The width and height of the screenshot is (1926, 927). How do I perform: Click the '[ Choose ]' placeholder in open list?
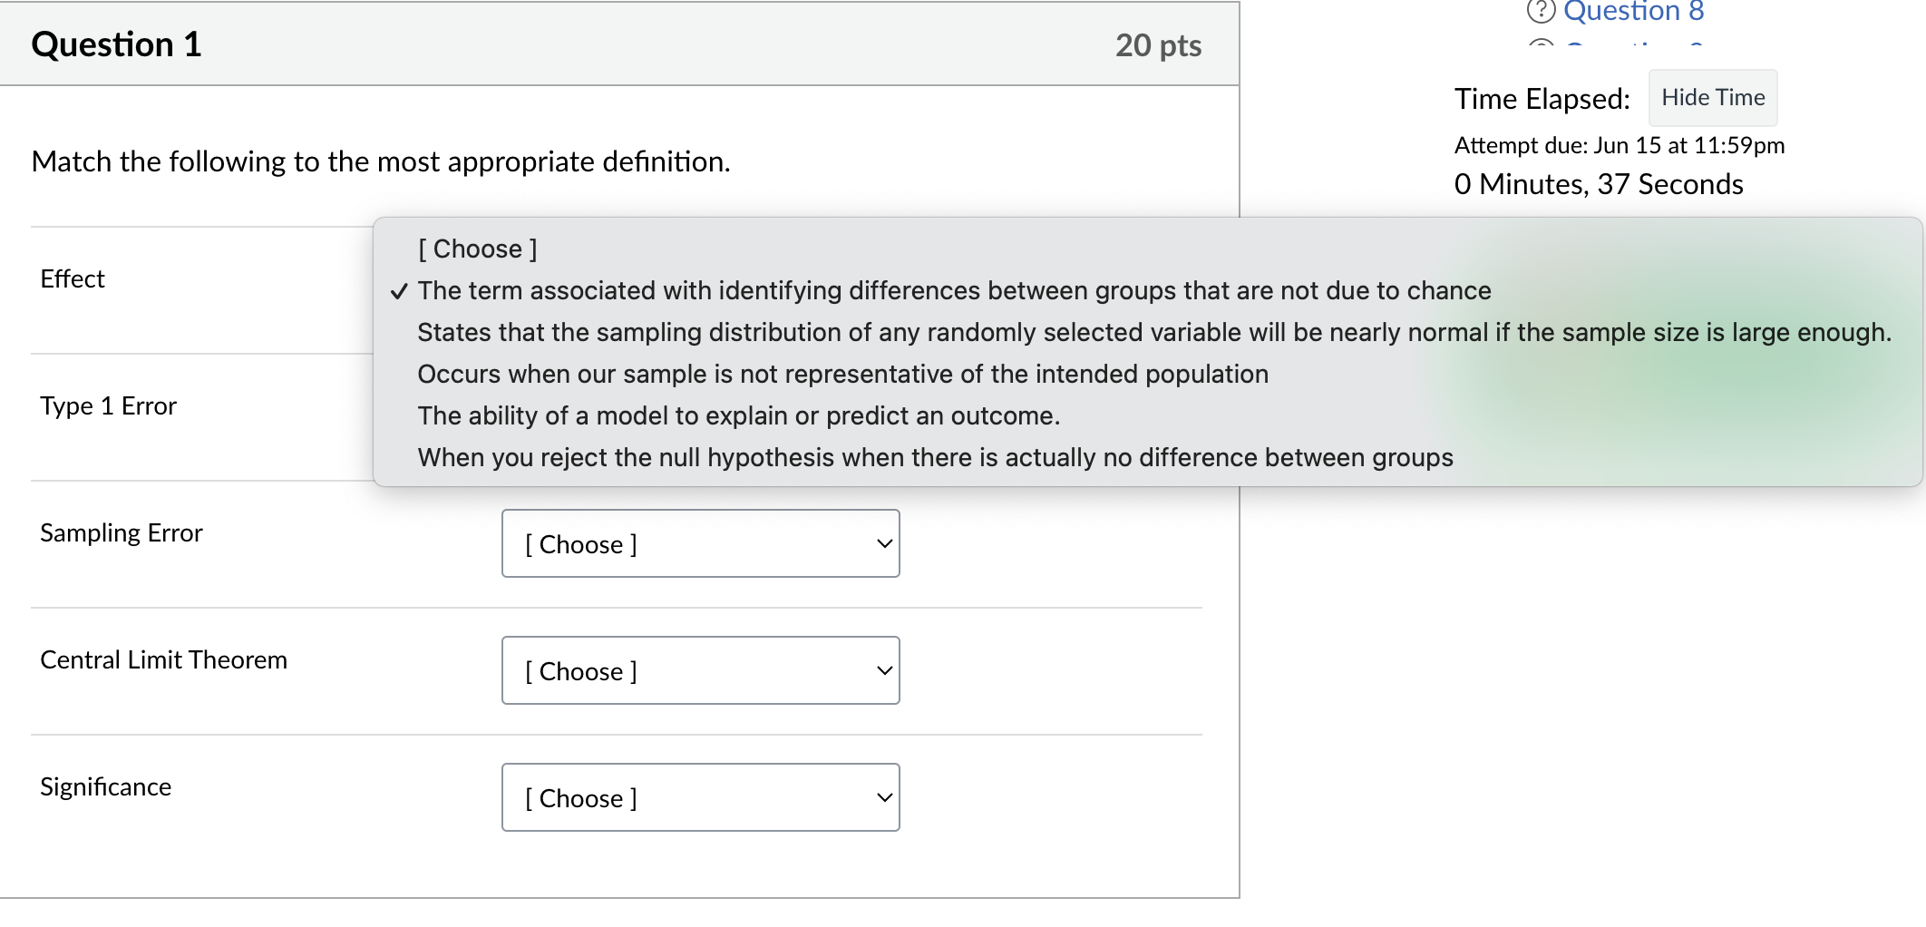point(476,248)
